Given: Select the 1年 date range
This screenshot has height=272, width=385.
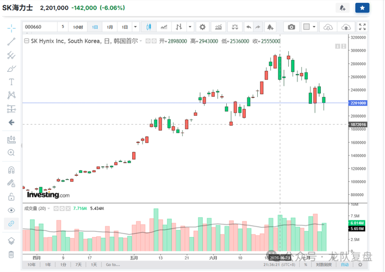Looking at the screenshot, I should coord(48,264).
